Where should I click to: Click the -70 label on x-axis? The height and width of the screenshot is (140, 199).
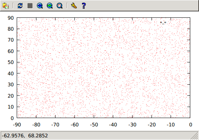tap(55, 125)
